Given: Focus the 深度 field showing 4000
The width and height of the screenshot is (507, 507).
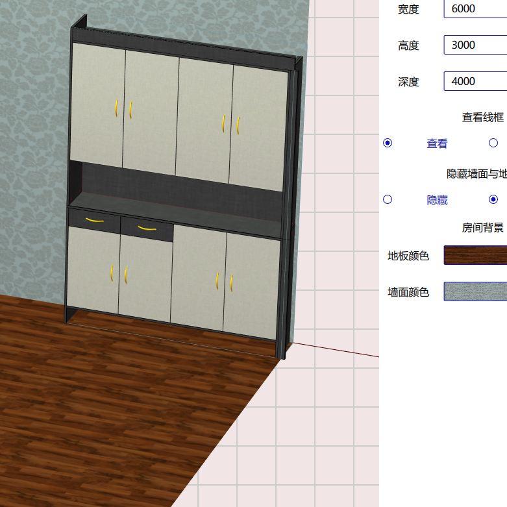Looking at the screenshot, I should pos(475,81).
